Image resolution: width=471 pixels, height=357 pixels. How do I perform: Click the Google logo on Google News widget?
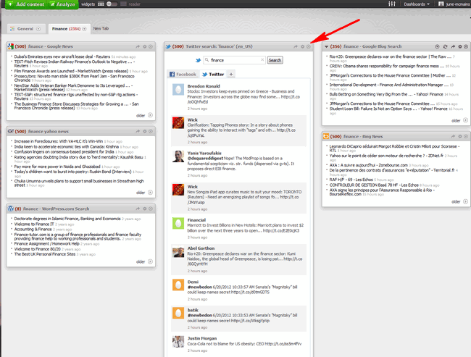click(x=11, y=46)
